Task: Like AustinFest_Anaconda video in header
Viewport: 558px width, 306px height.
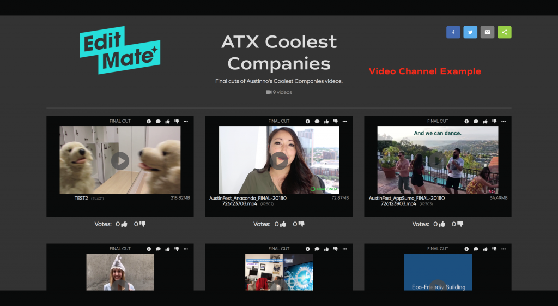Action: [x=326, y=121]
